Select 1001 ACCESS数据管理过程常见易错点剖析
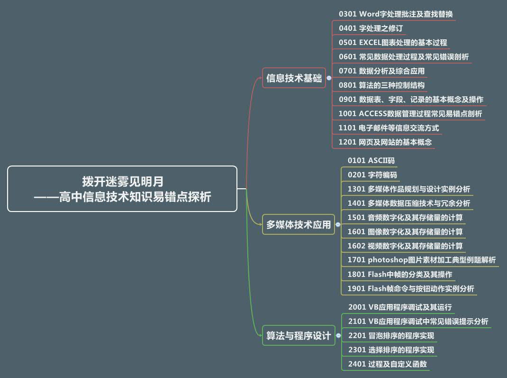Screen dimensions: 507x378 [x=410, y=114]
